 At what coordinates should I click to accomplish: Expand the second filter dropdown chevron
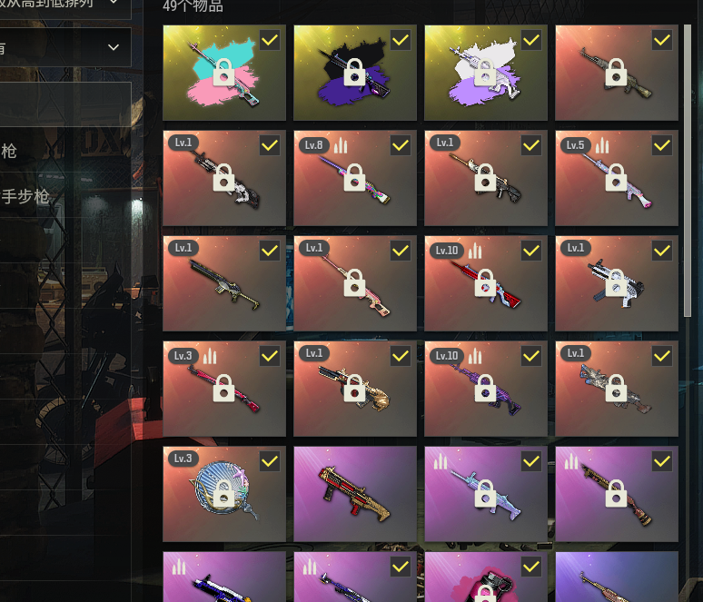[x=114, y=47]
